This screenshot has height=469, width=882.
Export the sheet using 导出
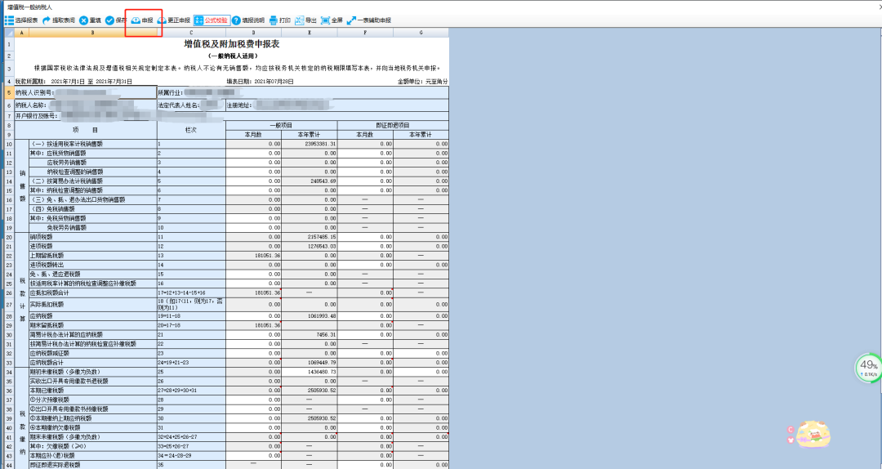306,20
